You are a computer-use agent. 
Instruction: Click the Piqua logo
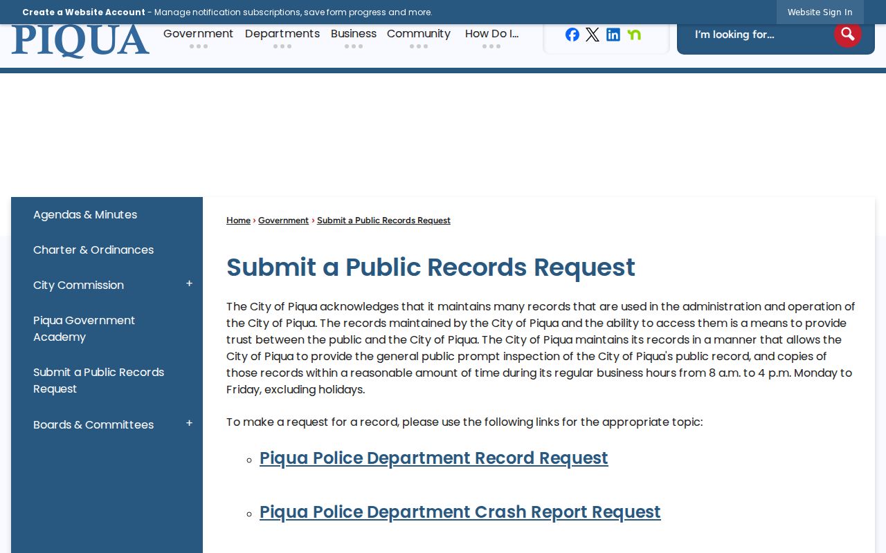80,41
